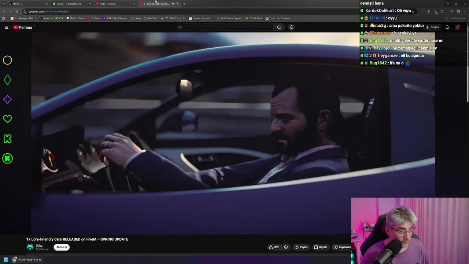Click the video player frame
The height and width of the screenshot is (264, 469).
pos(233,133)
